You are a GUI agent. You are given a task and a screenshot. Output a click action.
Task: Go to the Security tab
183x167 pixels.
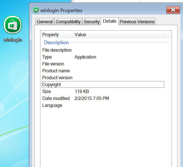click(x=91, y=22)
